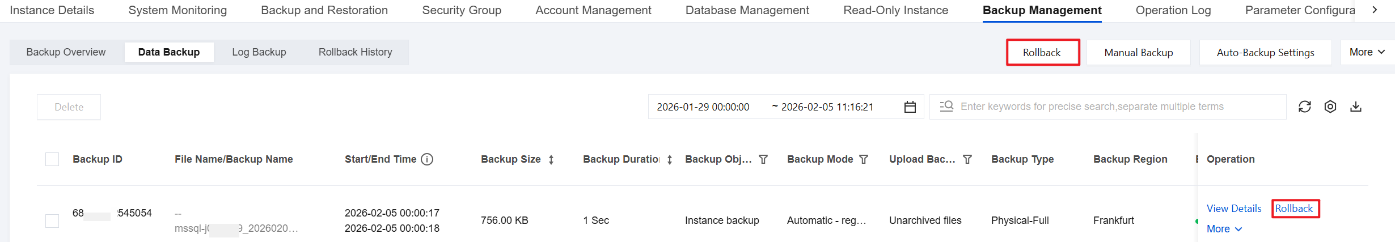
Task: Show Start/End Time info tooltip icon
Action: tap(428, 159)
